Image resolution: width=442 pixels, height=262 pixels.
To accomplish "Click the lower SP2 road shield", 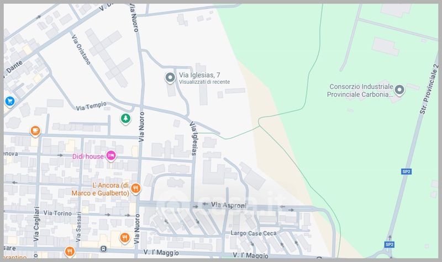I will [389, 244].
